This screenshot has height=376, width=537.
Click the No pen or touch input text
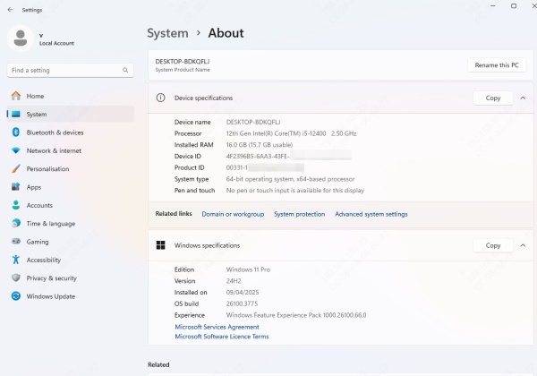click(x=294, y=190)
